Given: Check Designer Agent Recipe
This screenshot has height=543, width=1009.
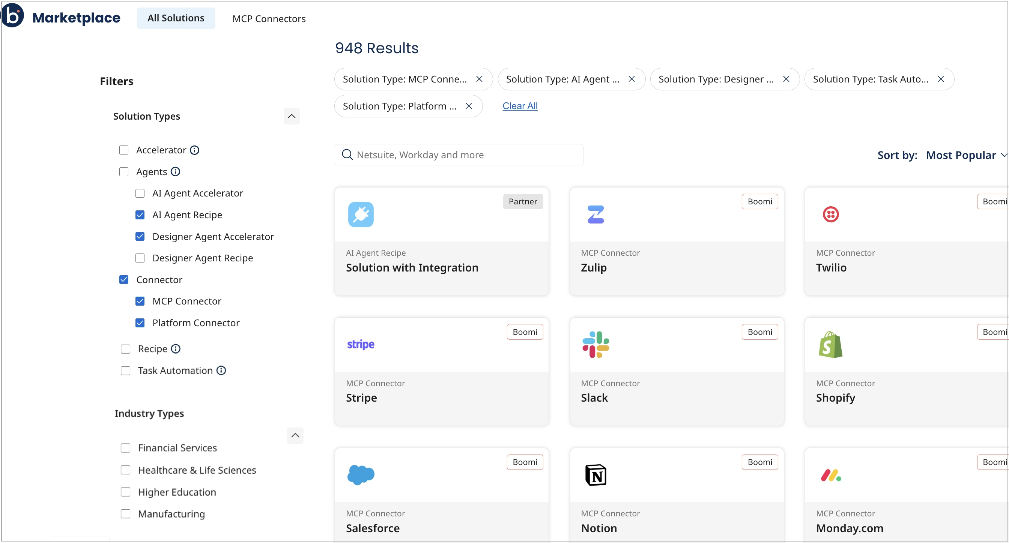Looking at the screenshot, I should click(140, 258).
